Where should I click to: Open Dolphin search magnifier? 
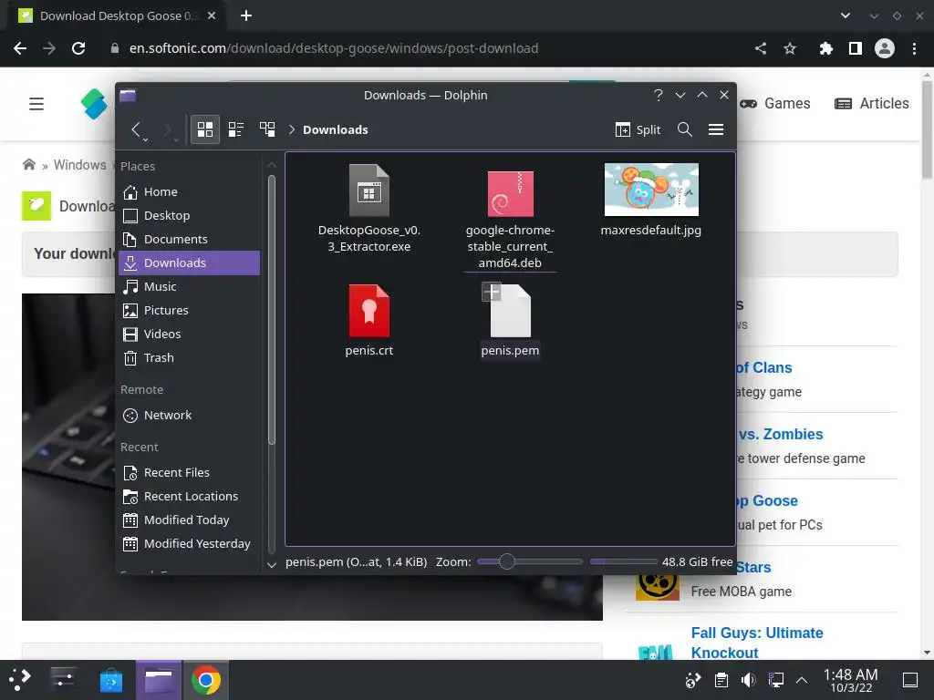pyautogui.click(x=684, y=129)
